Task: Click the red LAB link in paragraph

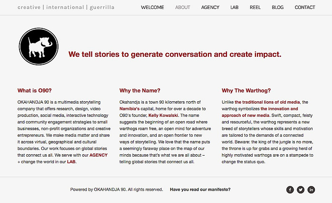Action: [x=71, y=162]
